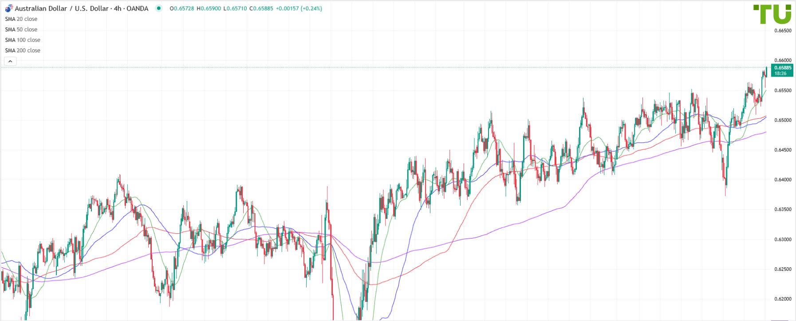This screenshot has width=796, height=321.
Task: Click the AUD/USD flag icon beside the title
Action: pyautogui.click(x=9, y=8)
